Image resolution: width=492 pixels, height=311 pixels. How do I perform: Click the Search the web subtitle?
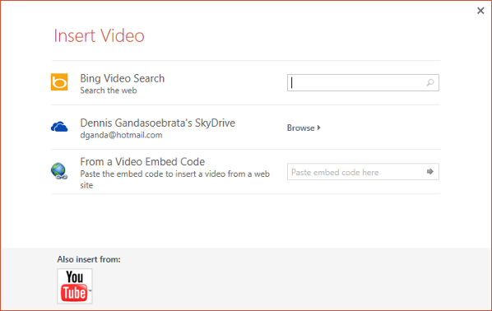(109, 91)
